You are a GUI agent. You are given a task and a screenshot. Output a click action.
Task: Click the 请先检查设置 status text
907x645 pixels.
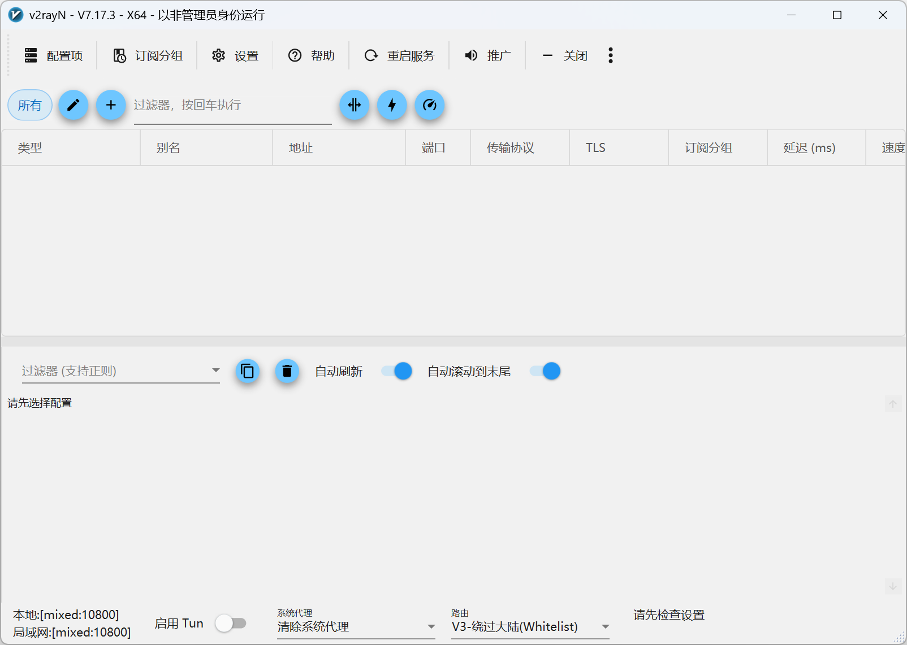[x=669, y=615]
